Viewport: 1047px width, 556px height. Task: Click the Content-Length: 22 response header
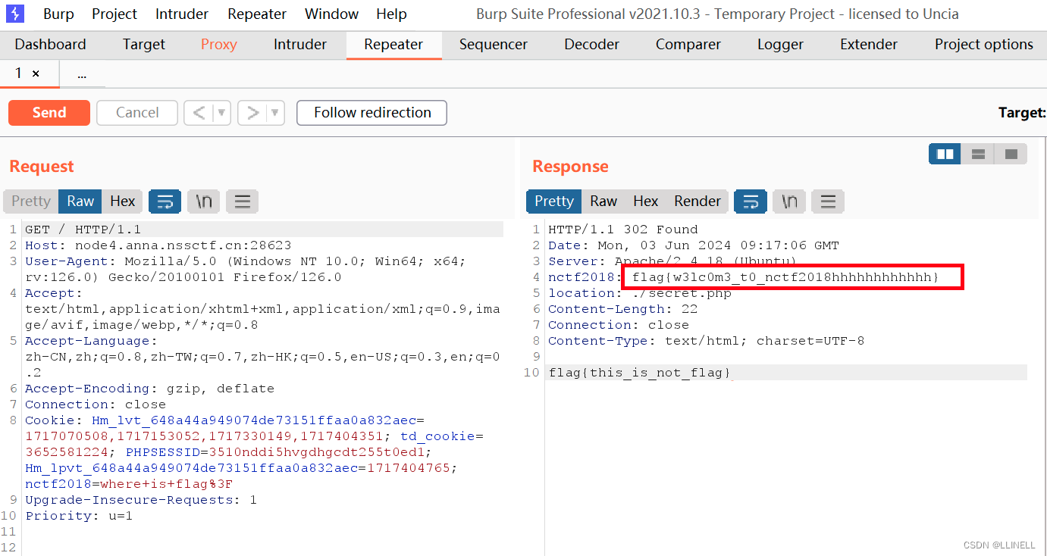click(623, 309)
